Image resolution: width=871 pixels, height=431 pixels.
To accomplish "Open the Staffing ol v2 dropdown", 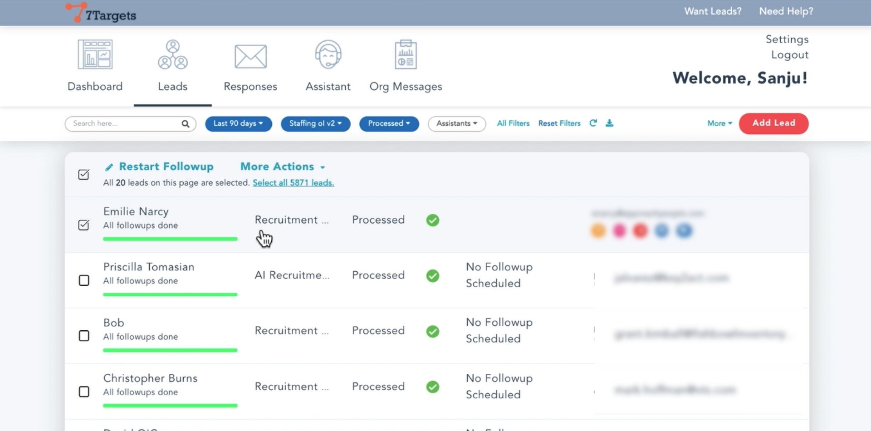I will coord(315,123).
